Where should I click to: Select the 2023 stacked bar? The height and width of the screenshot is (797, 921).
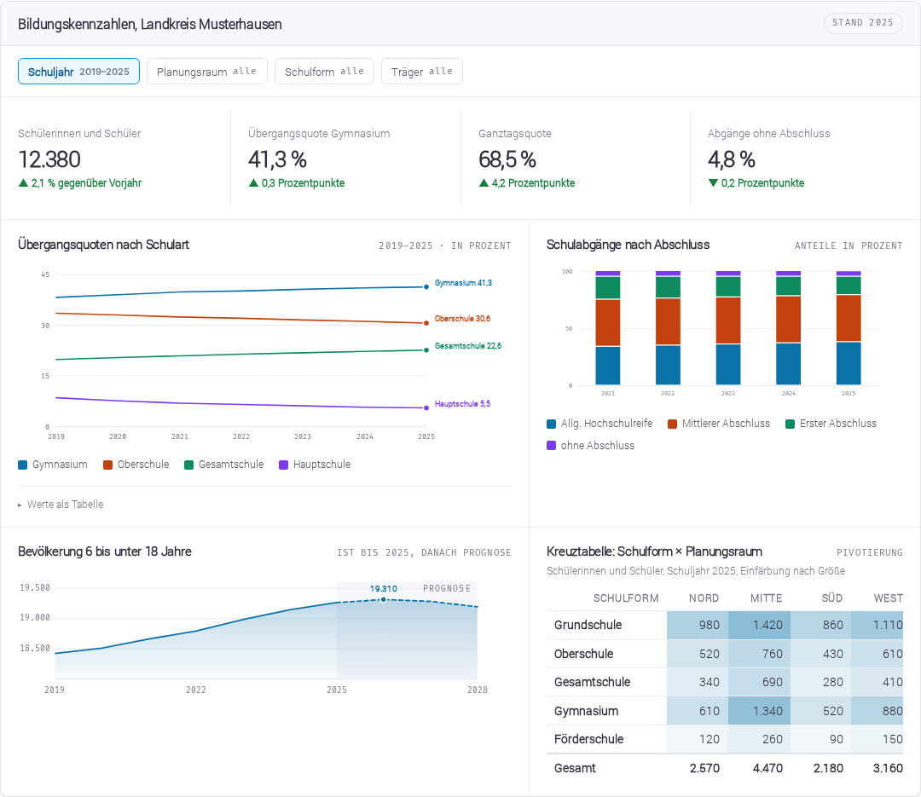point(728,327)
